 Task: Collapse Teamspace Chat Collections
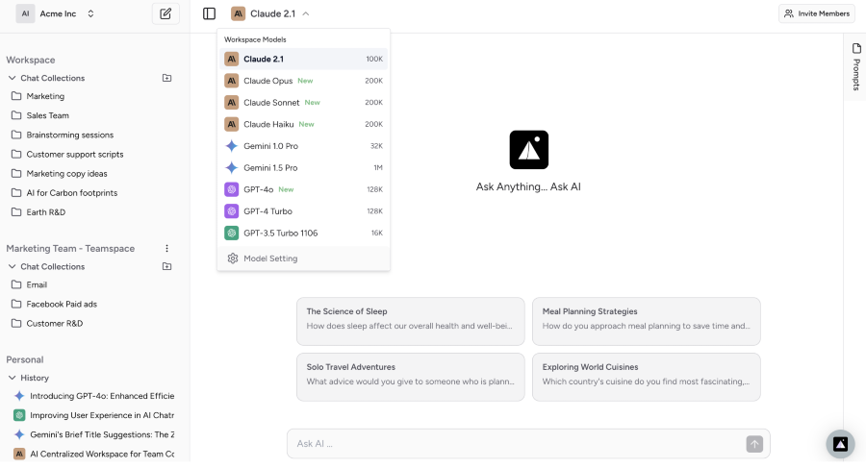(12, 266)
